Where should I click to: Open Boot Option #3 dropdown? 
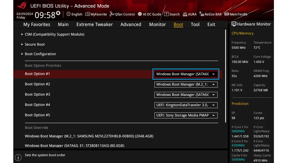(186, 95)
